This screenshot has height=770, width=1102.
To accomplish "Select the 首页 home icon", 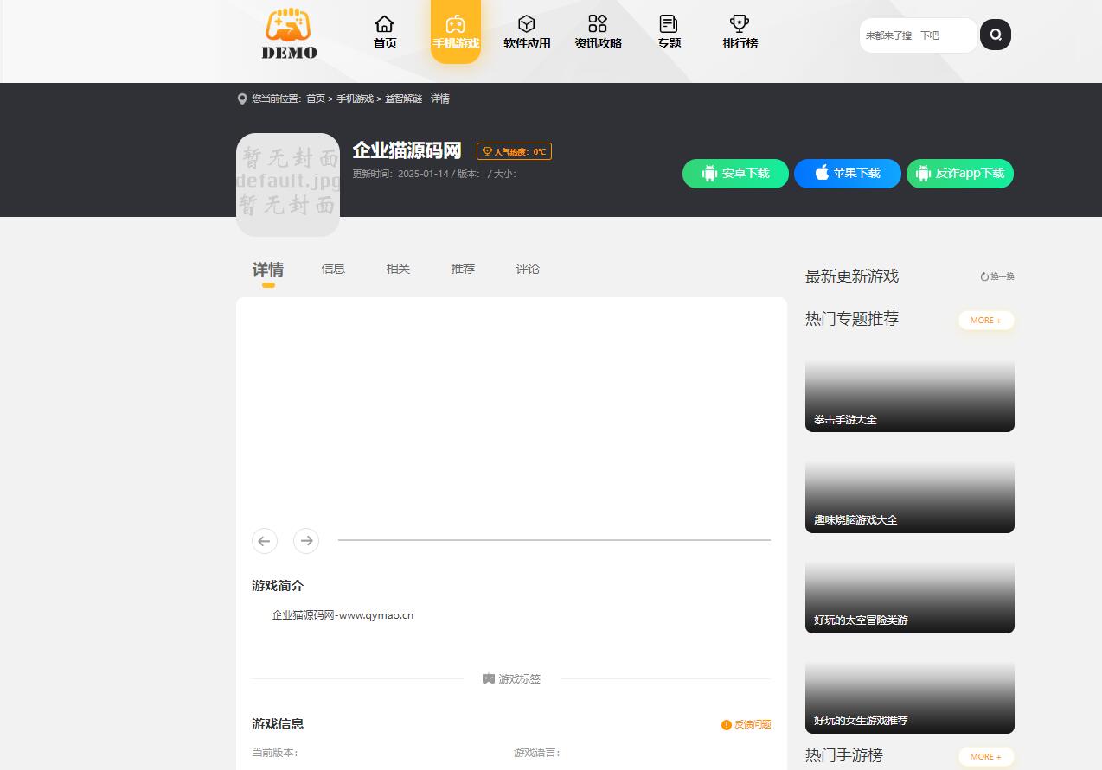I will pos(385,25).
